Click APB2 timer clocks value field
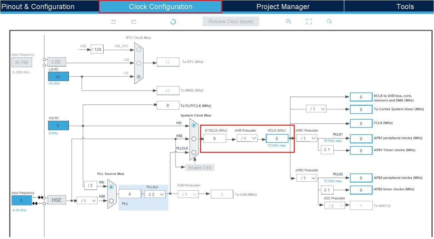434x239 pixels. tap(361, 190)
